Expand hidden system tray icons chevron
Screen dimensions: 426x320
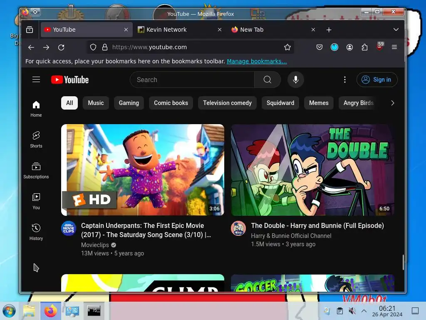pyautogui.click(x=364, y=311)
